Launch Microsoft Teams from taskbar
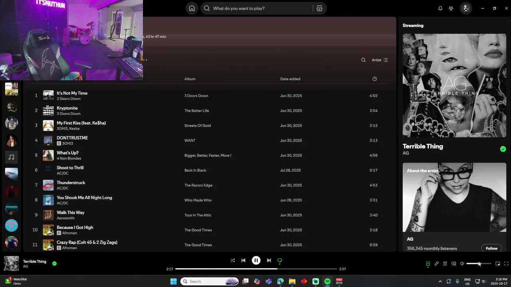 [x=269, y=281]
